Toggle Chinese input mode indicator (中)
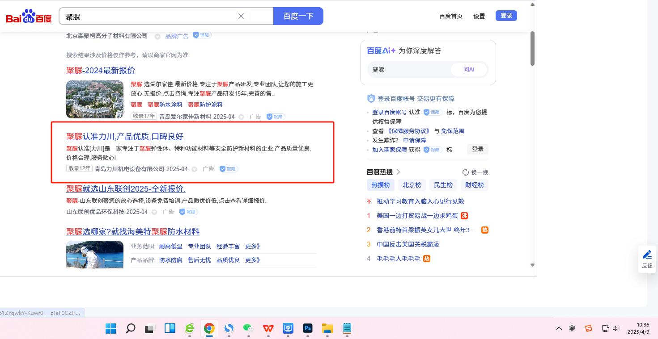Screen dimensions: 658x339 click(572, 329)
